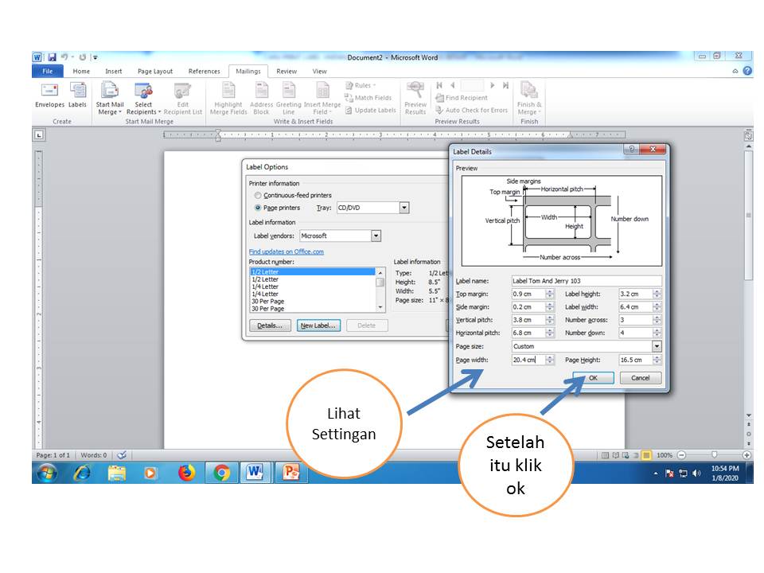
Task: Open the Page size dropdown
Action: click(657, 346)
